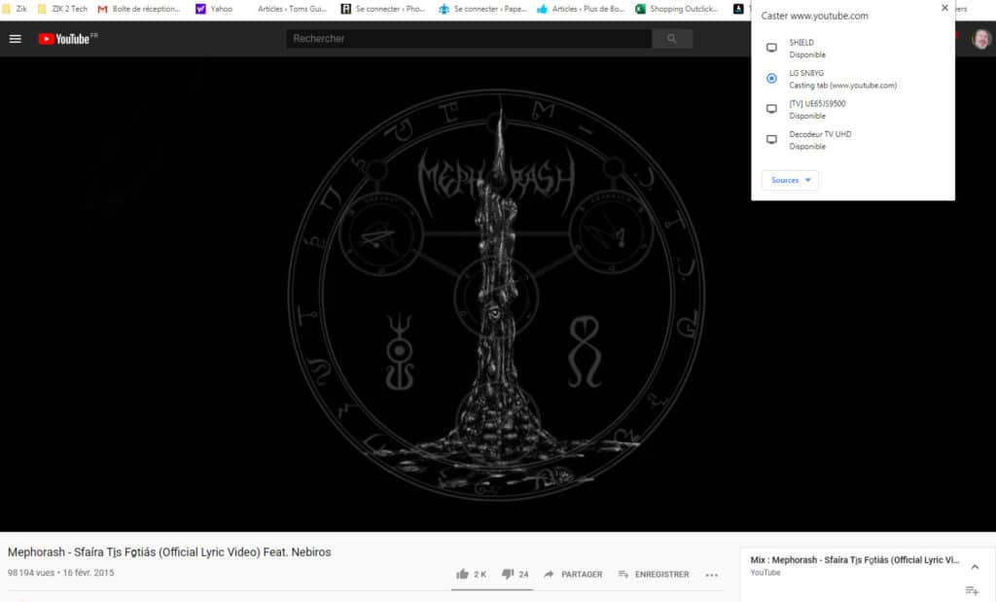996x602 pixels.
Task: Open the Yahoo bookmark
Action: click(x=214, y=9)
